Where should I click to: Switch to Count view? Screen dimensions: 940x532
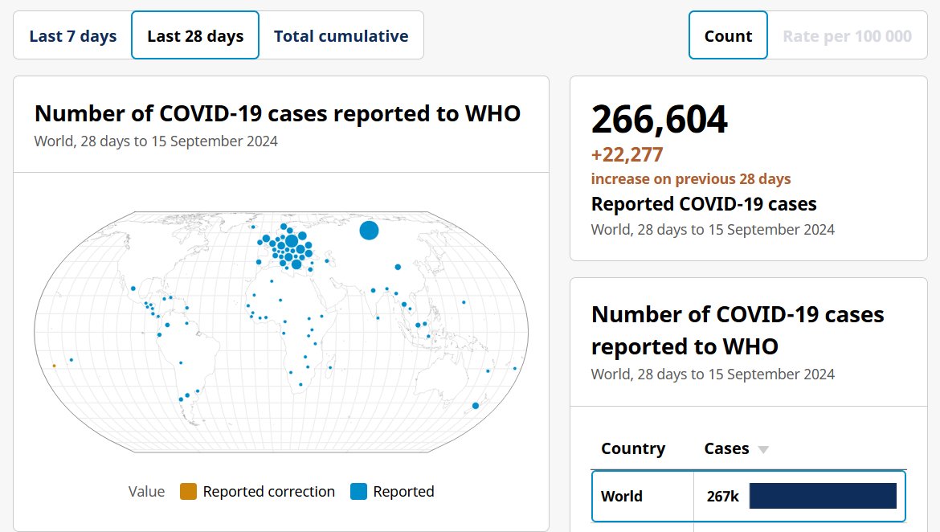click(x=728, y=35)
